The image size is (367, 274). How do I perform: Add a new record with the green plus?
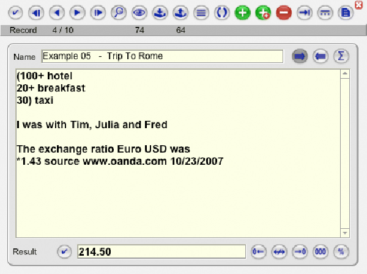[x=242, y=13]
